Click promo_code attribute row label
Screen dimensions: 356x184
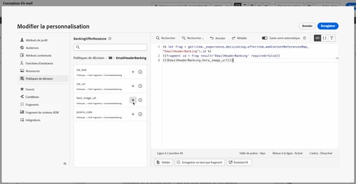coord(84,112)
